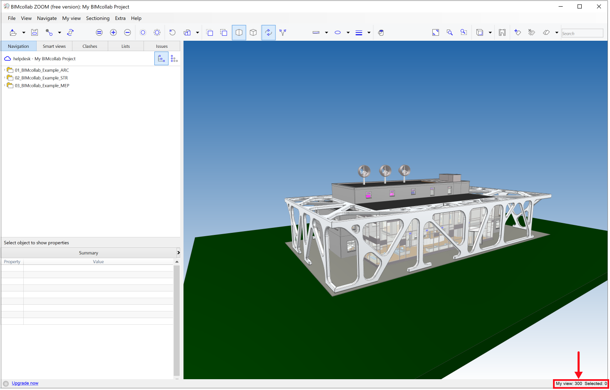Switch to the Clashes tab
610x390 pixels.
click(x=90, y=46)
